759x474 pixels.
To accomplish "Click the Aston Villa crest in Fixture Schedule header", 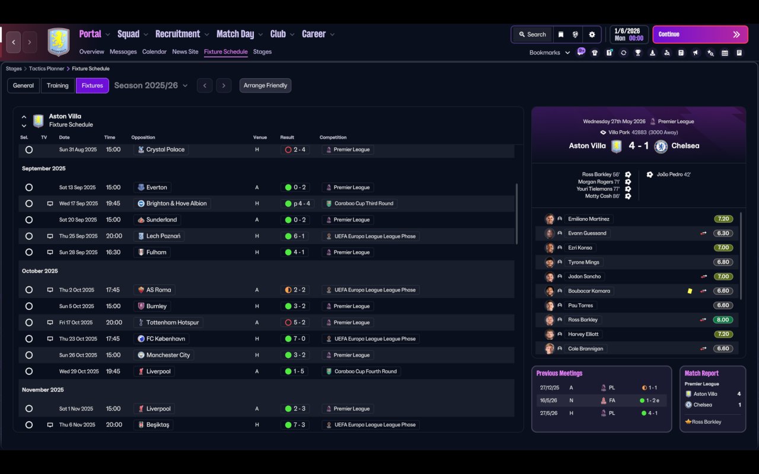I will pos(39,121).
